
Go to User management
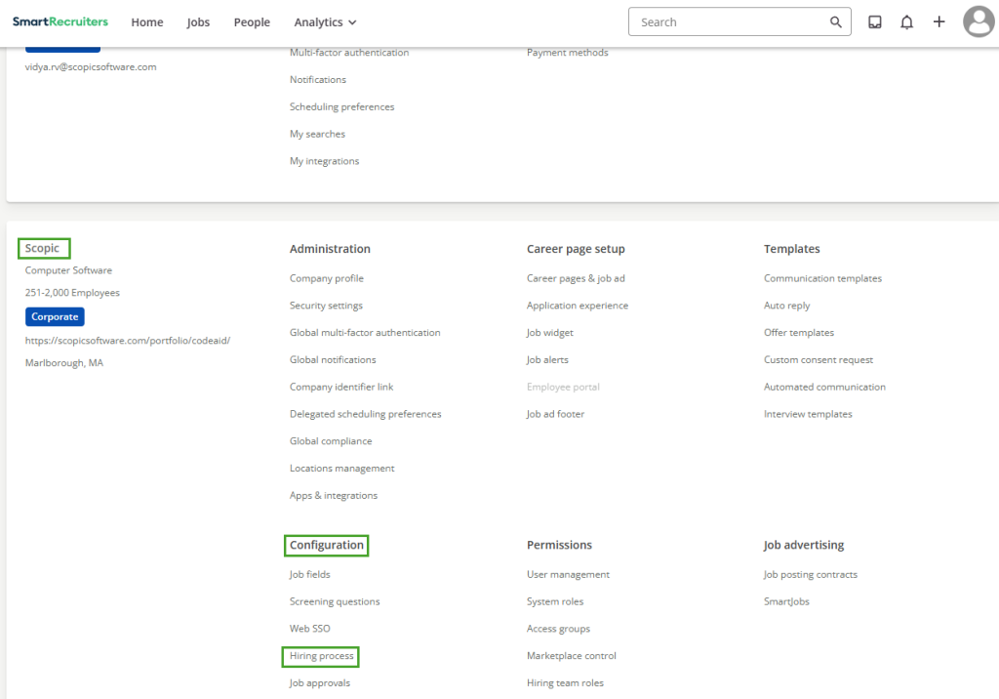568,575
